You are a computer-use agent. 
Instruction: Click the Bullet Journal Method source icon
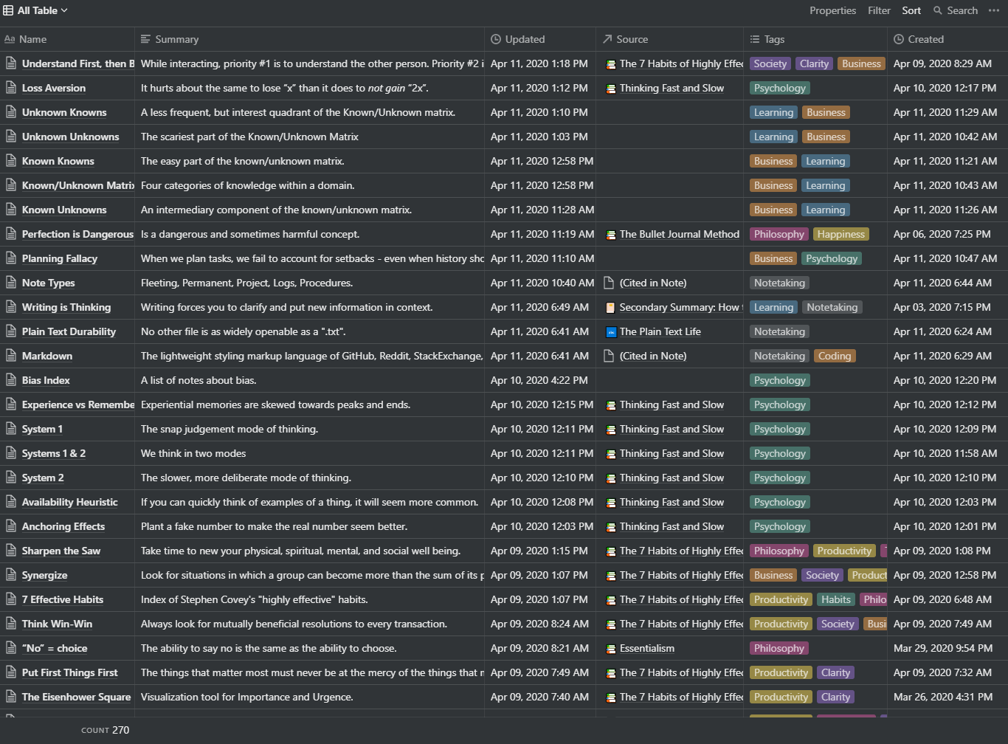[x=610, y=235]
